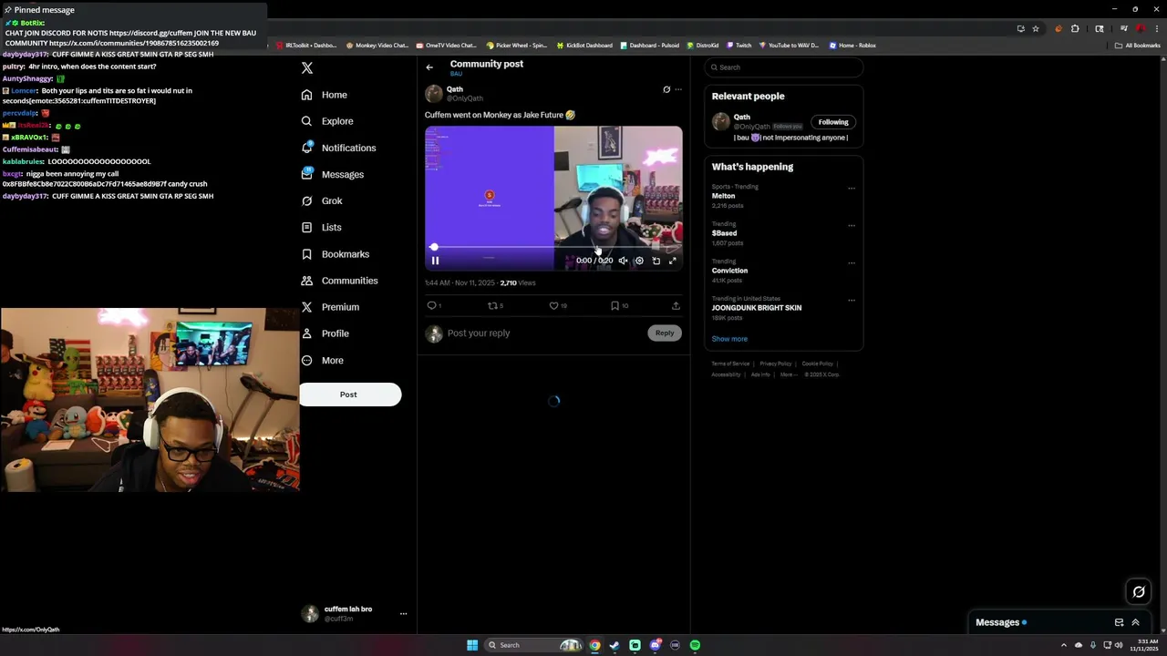Bookmark the post with bookmark icon
The width and height of the screenshot is (1167, 656).
click(x=615, y=306)
